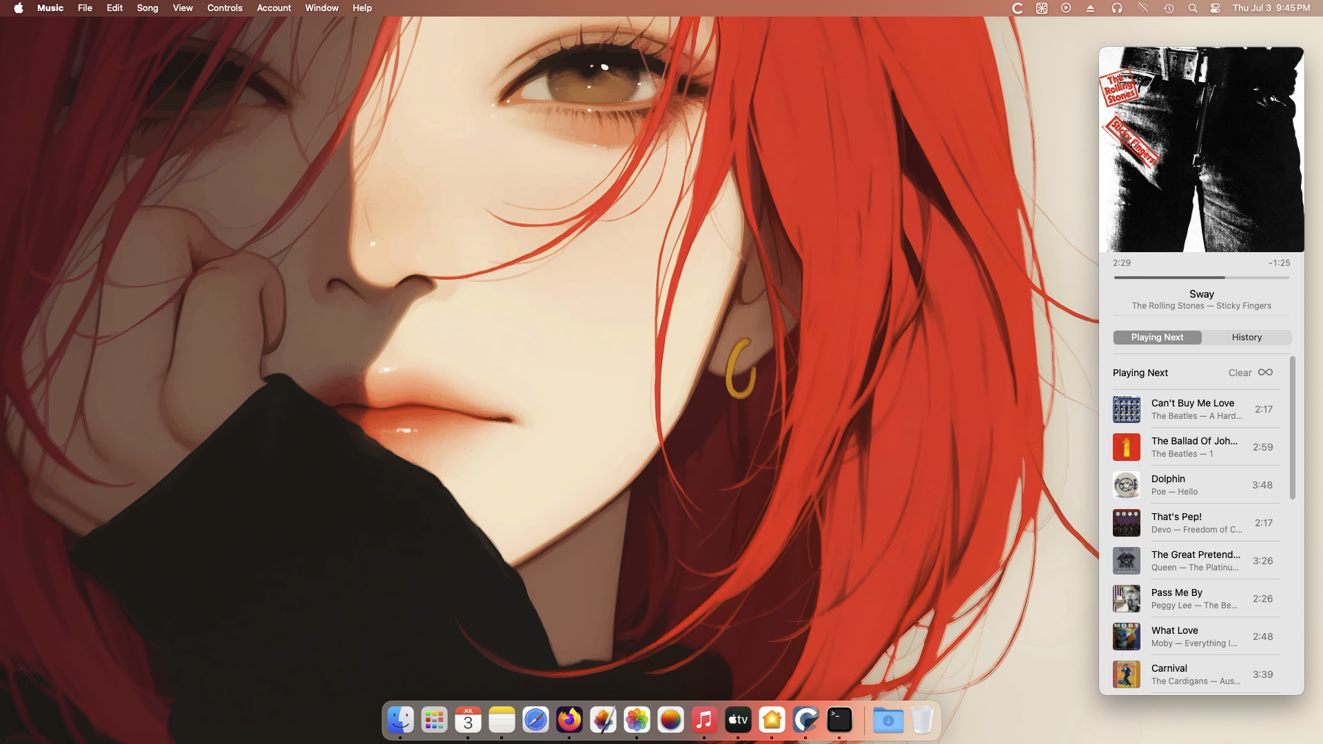1323x744 pixels.
Task: Open Terminal from the Dock
Action: tap(839, 721)
